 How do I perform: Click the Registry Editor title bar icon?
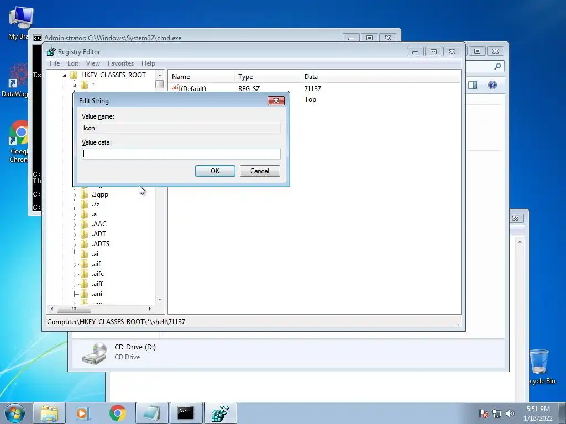click(x=51, y=51)
